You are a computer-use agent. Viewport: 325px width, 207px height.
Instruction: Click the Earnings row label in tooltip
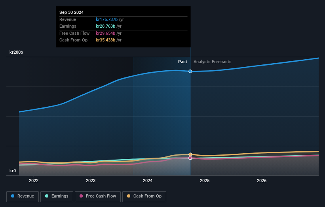point(68,26)
